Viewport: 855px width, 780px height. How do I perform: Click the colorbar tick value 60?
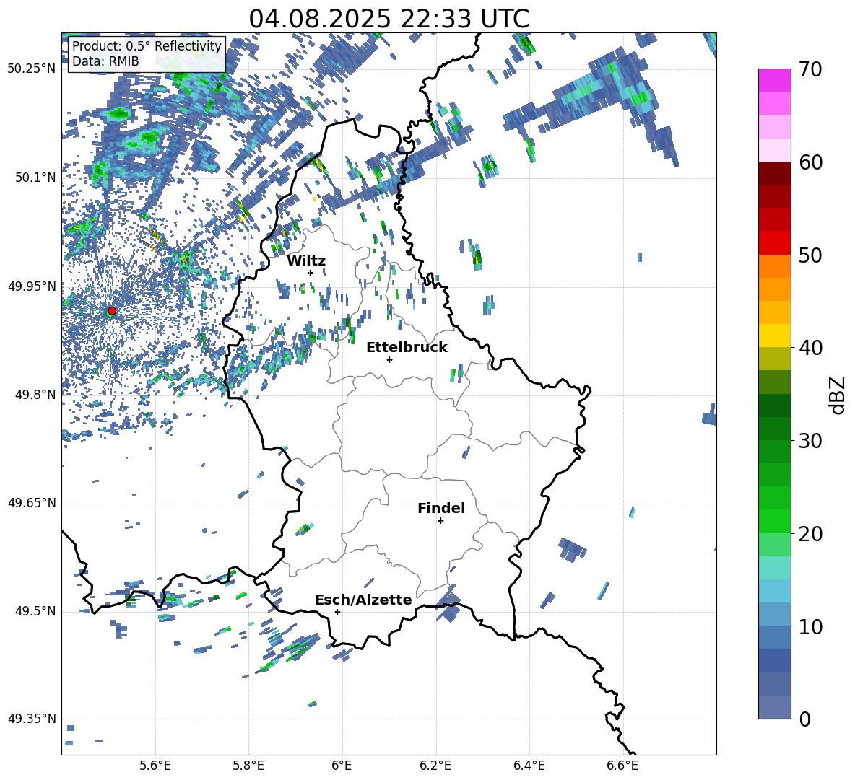[x=811, y=162]
